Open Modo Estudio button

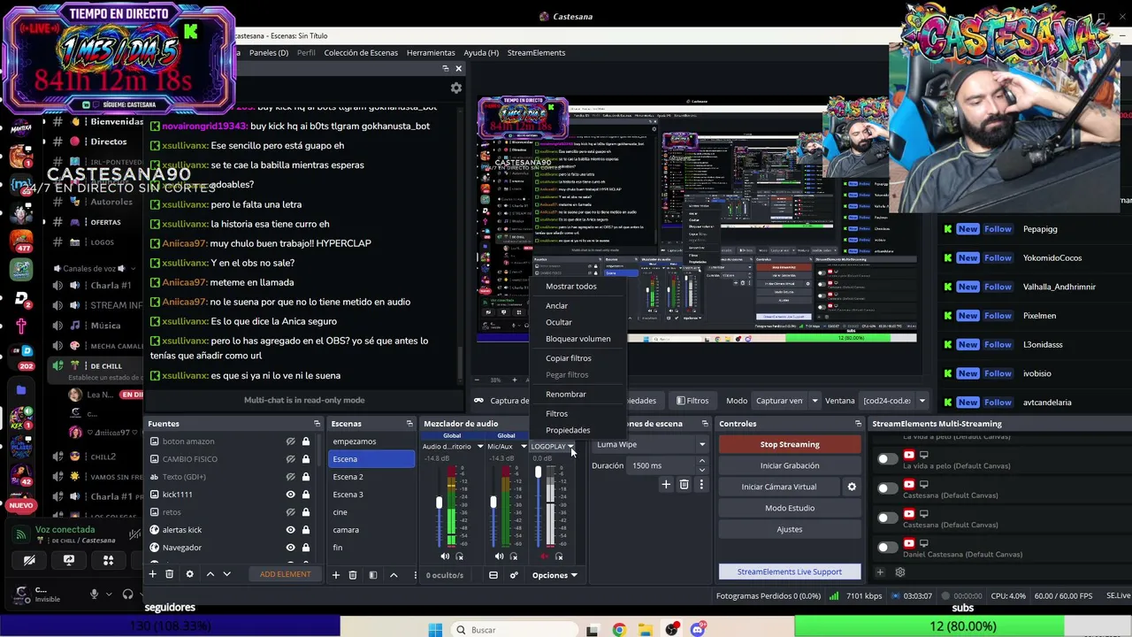[790, 508]
